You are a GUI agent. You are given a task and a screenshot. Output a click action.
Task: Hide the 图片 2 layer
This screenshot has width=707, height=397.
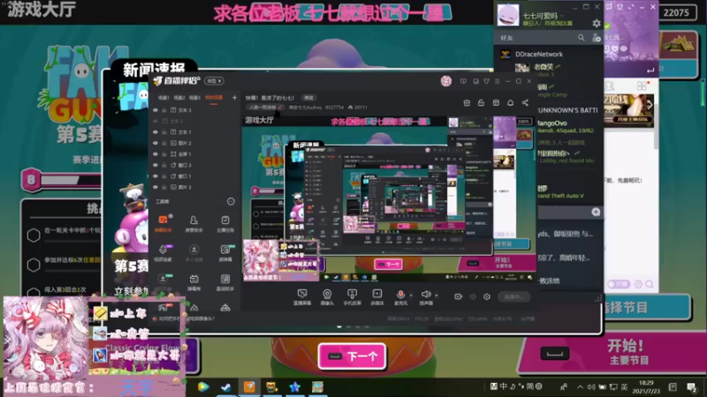pyautogui.click(x=156, y=143)
